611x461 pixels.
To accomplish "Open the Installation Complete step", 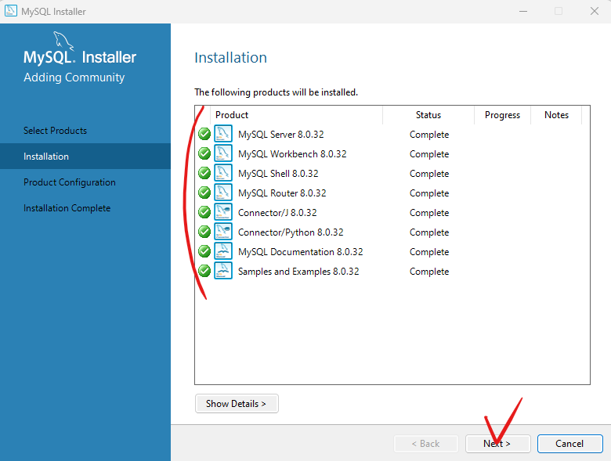I will point(67,208).
